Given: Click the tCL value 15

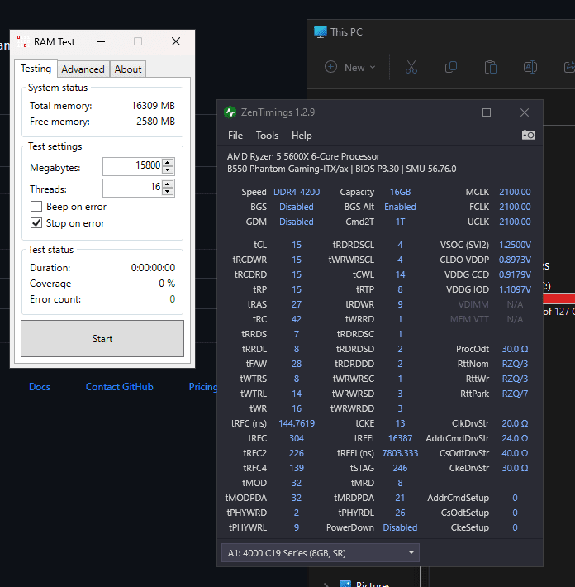Looking at the screenshot, I should tap(297, 245).
